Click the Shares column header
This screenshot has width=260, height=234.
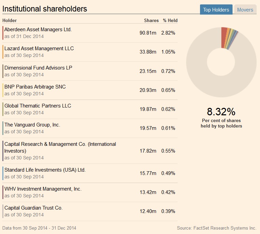[151, 20]
